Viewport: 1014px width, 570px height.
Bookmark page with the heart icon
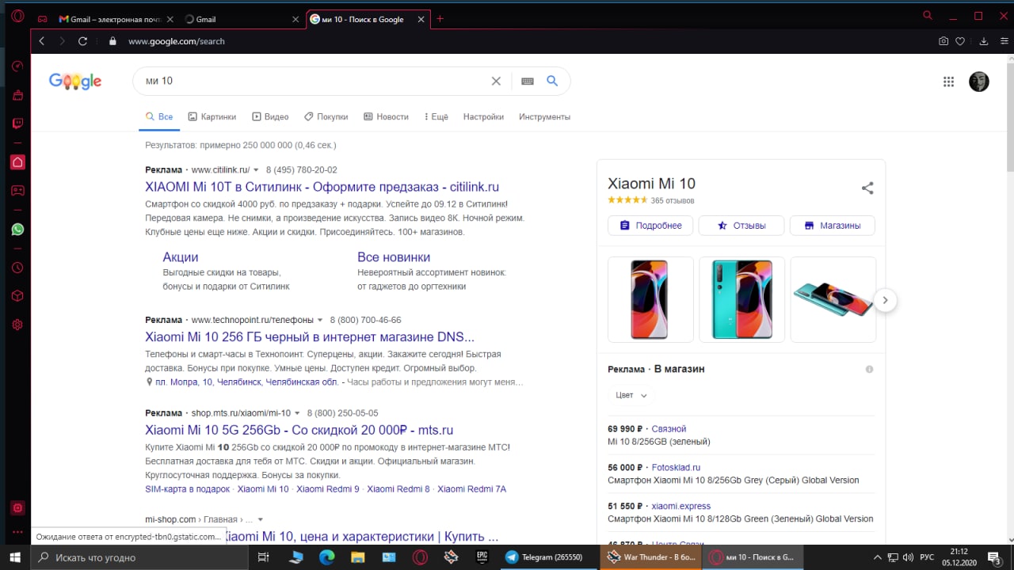click(x=960, y=41)
